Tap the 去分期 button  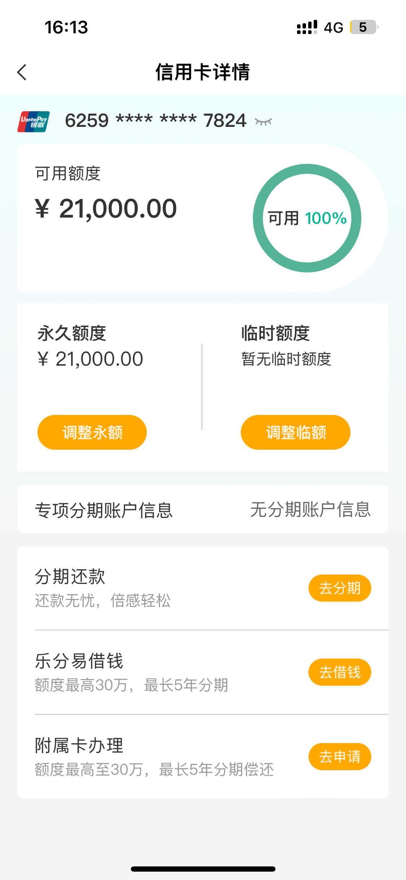coord(340,588)
